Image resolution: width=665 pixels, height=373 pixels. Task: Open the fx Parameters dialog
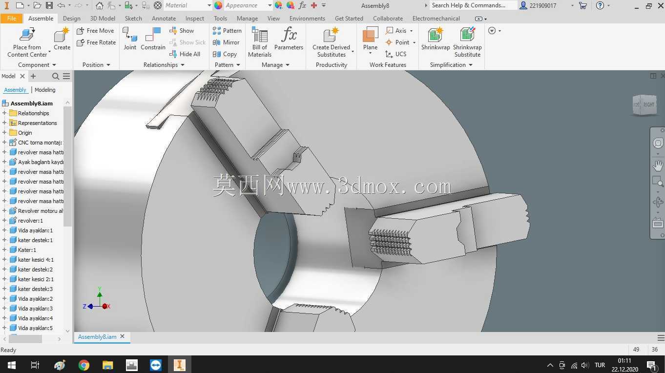tap(289, 39)
